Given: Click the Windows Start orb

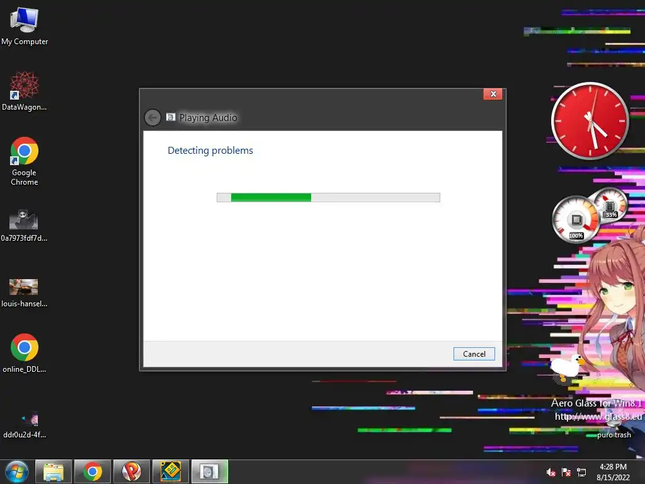Looking at the screenshot, I should [17, 471].
